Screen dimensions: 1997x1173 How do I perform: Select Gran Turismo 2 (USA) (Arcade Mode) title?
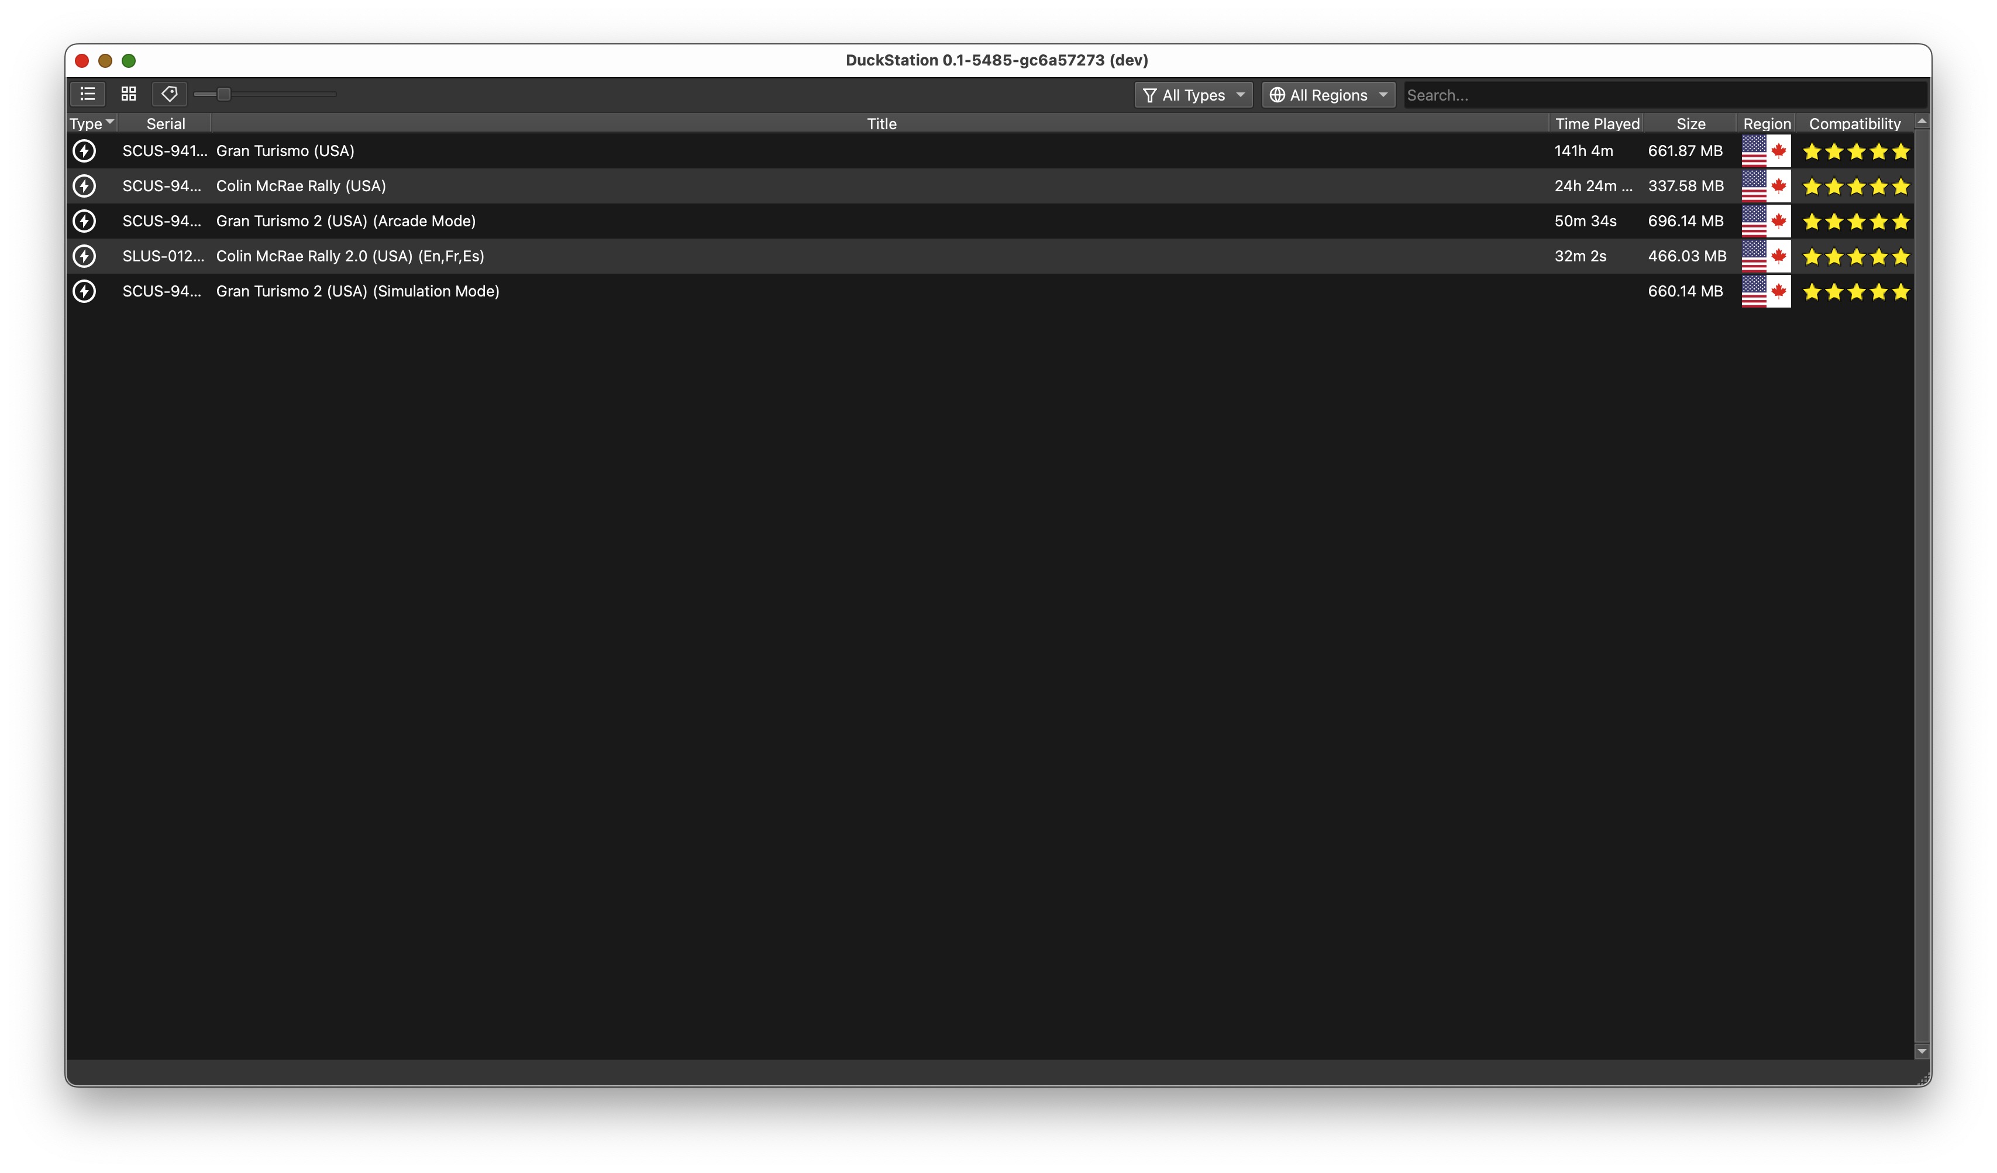tap(346, 221)
